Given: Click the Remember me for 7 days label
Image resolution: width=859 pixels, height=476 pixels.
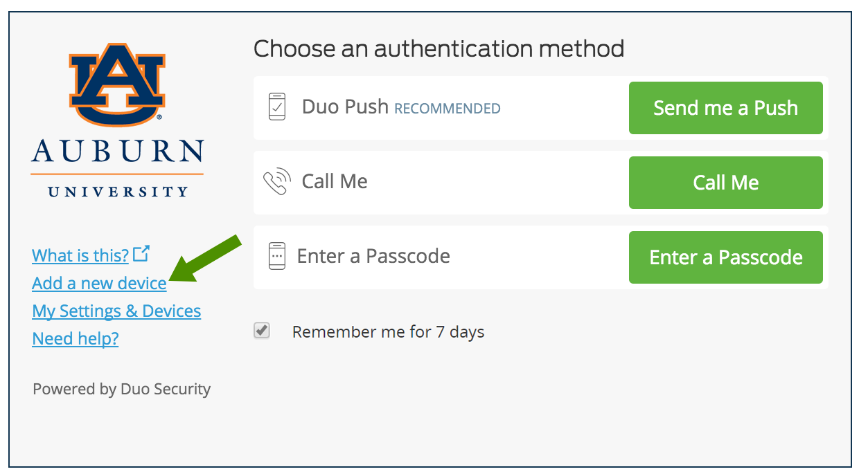Looking at the screenshot, I should pyautogui.click(x=388, y=332).
